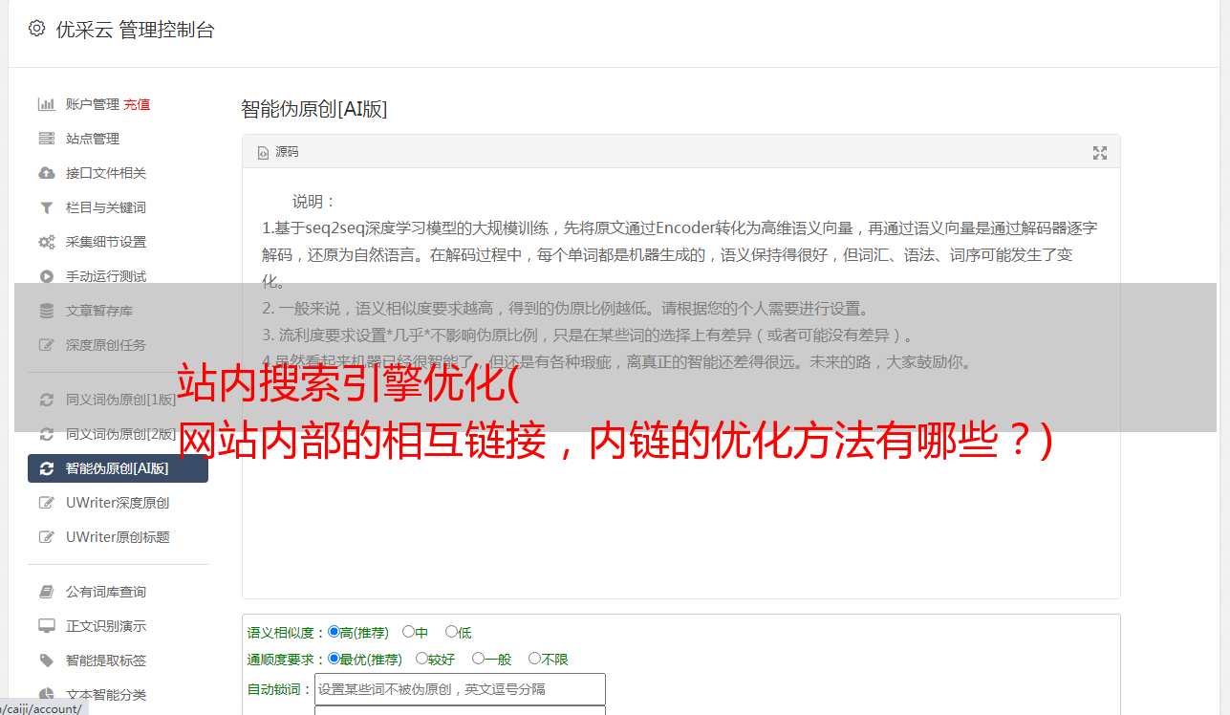Choose 一般 for 通顺度要求
1230x715 pixels.
point(478,659)
